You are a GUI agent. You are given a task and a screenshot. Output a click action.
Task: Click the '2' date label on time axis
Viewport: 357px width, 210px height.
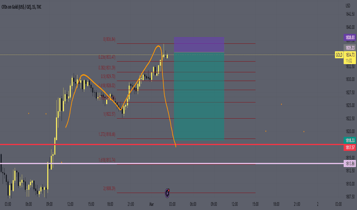[318, 204]
